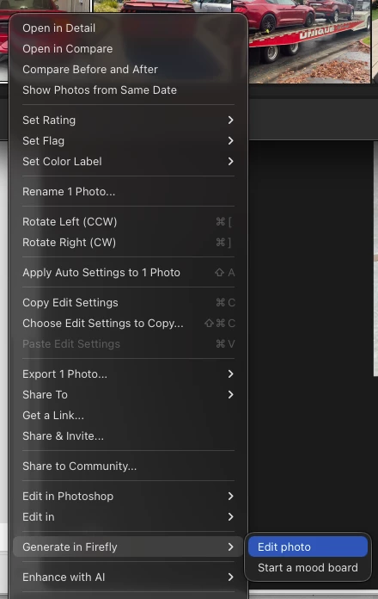Open the Share To submenu chevron
378x599 pixels.
(x=230, y=394)
